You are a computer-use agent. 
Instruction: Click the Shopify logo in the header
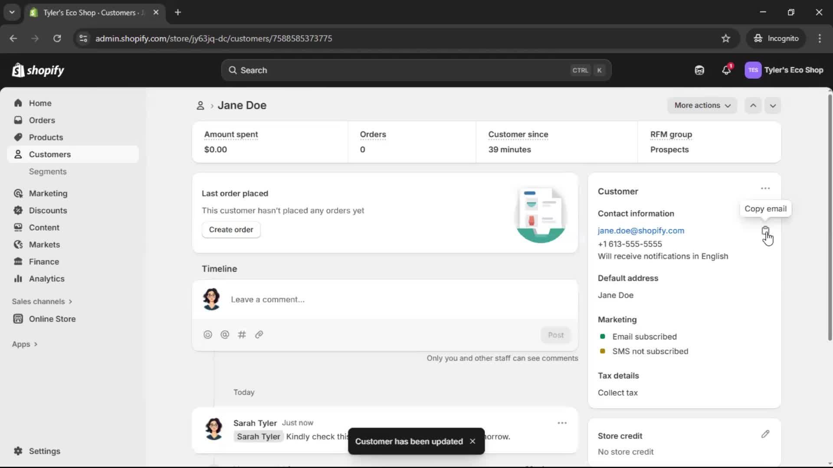pyautogui.click(x=38, y=70)
